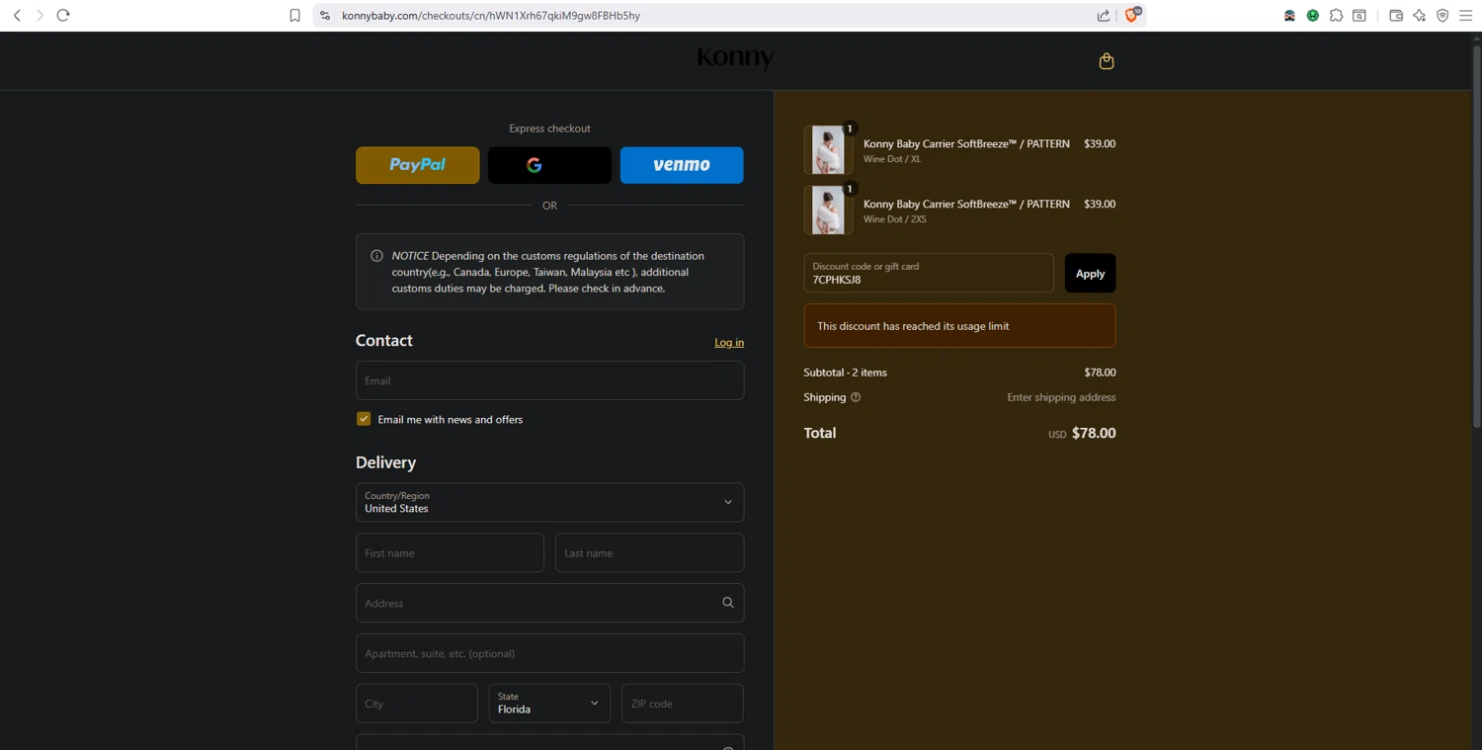Focus the Email input field

point(549,380)
